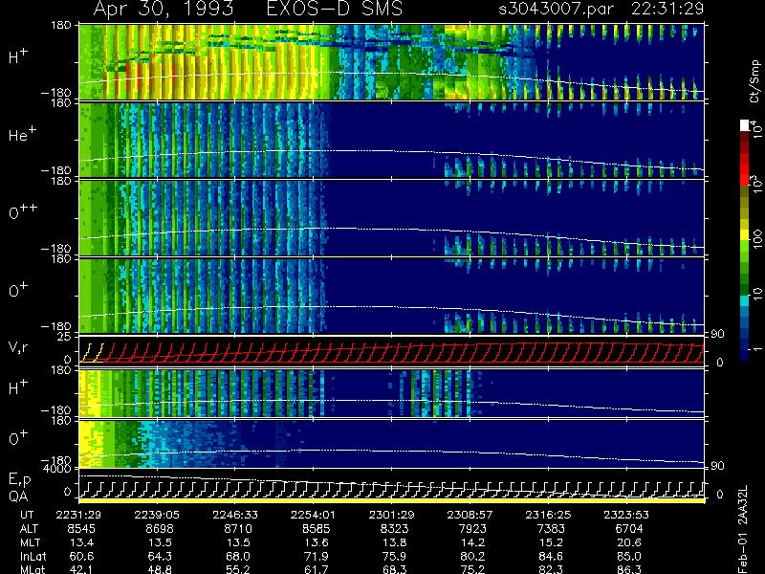Click the 'QA' row label

[18, 496]
